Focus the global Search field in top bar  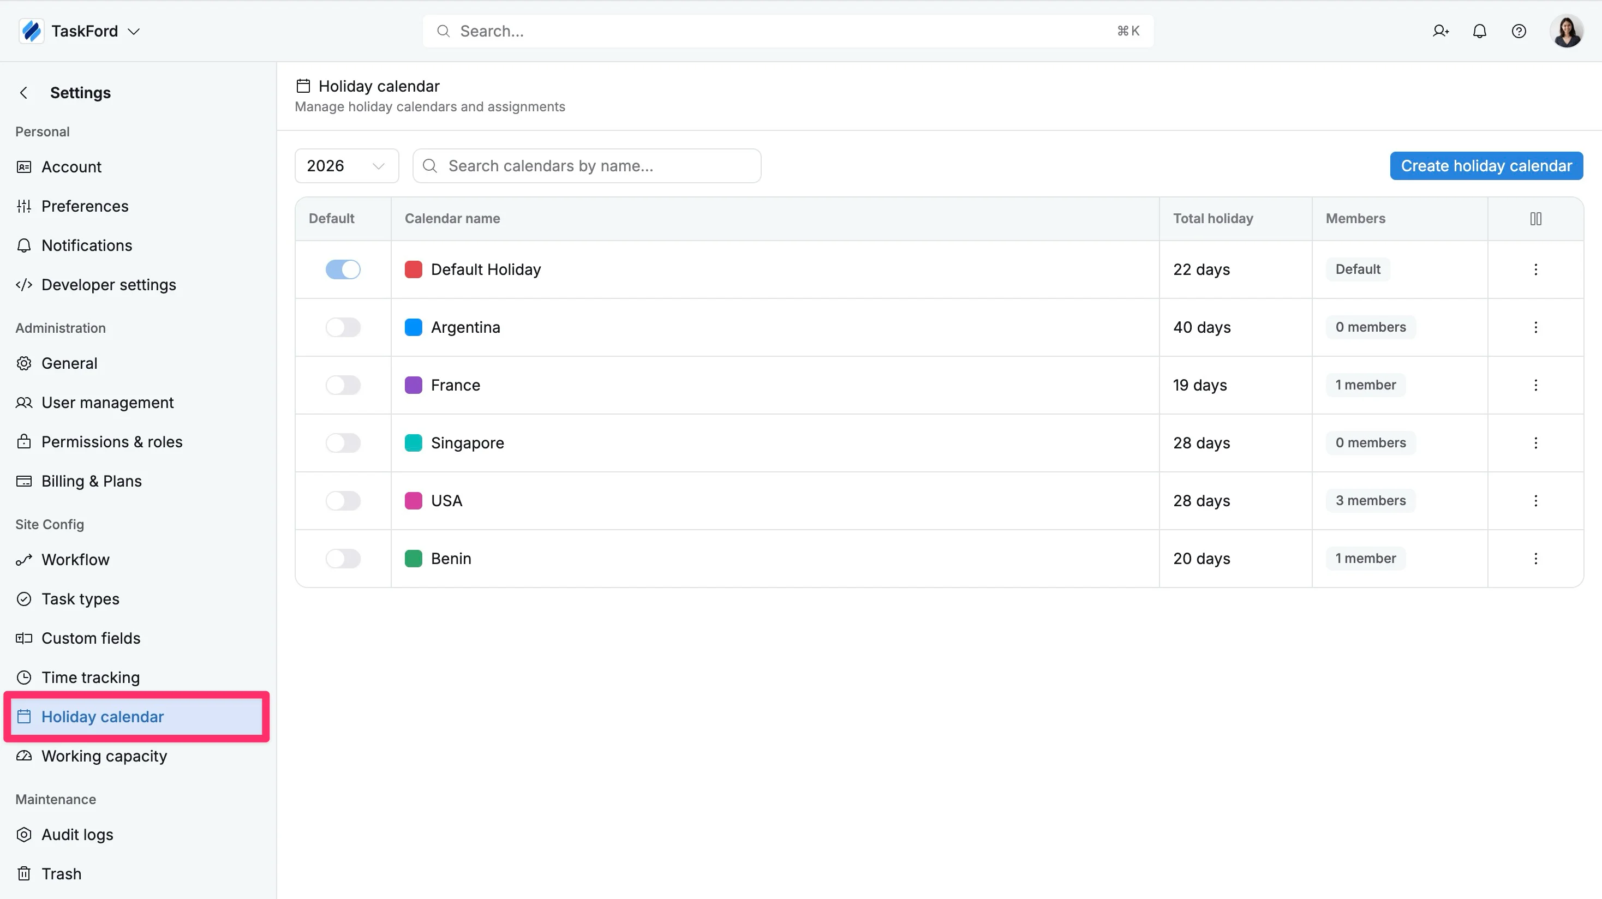coord(788,31)
